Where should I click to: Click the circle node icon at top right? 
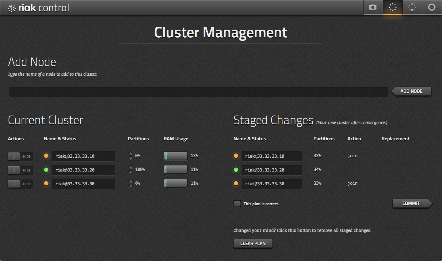pos(432,8)
